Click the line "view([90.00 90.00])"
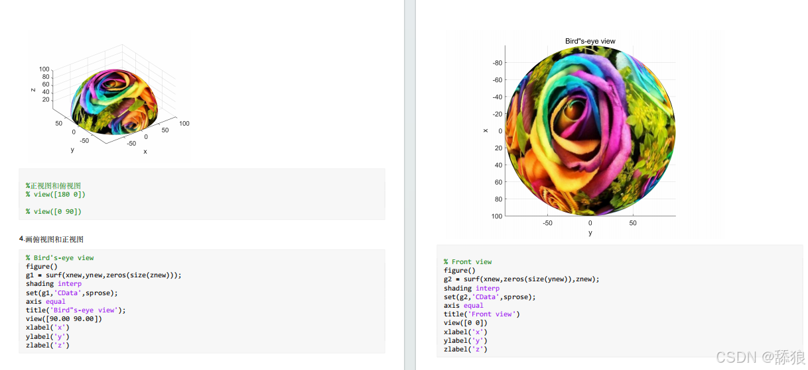The image size is (808, 370). 64,318
